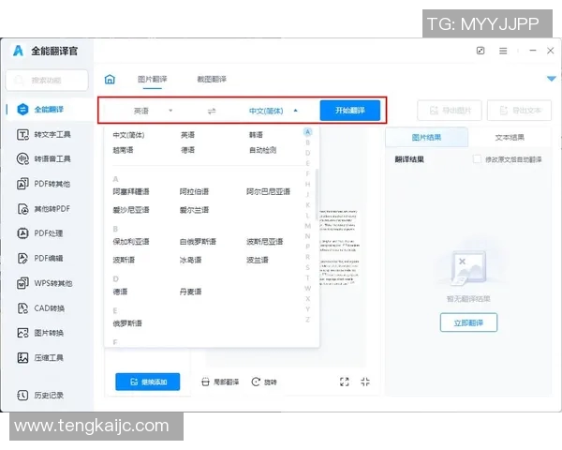The width and height of the screenshot is (562, 450).
Task: Collapse the target language 中文(简体) dropdown
Action: point(274,111)
